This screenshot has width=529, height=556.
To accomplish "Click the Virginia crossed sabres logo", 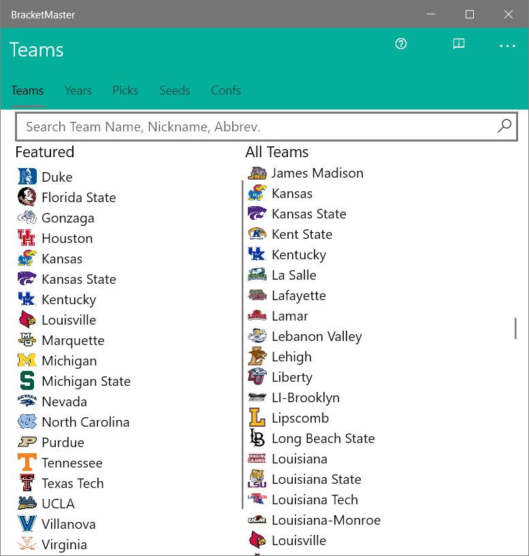I will tap(27, 544).
